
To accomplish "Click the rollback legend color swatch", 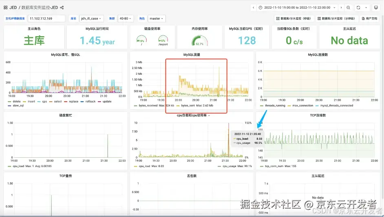I will coord(82,102).
